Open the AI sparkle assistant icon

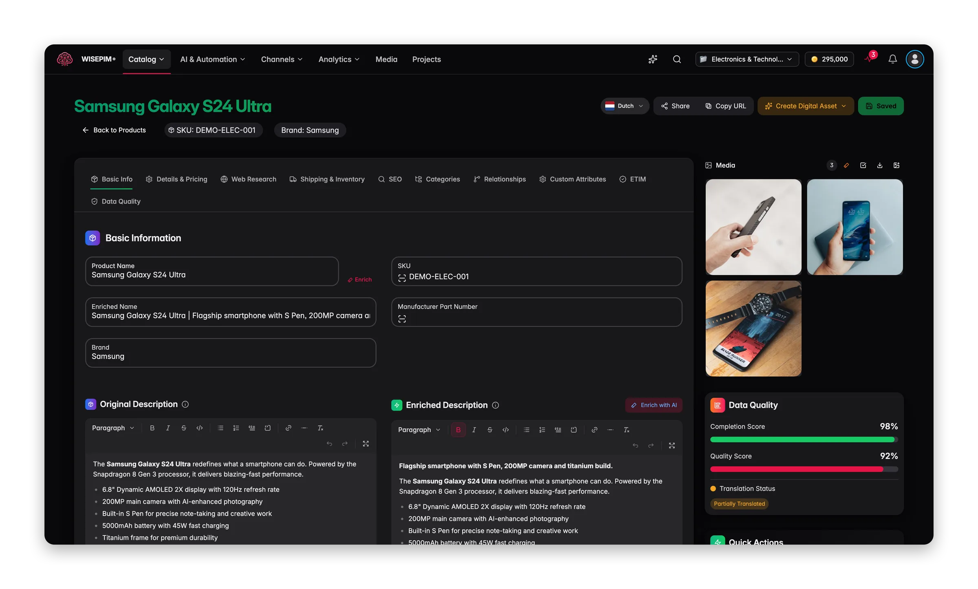653,59
